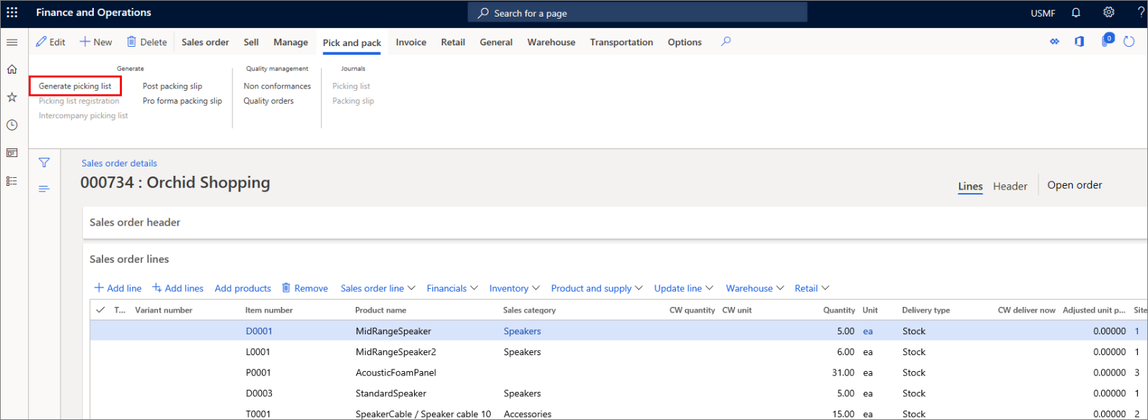Click Add lines button

tap(178, 288)
